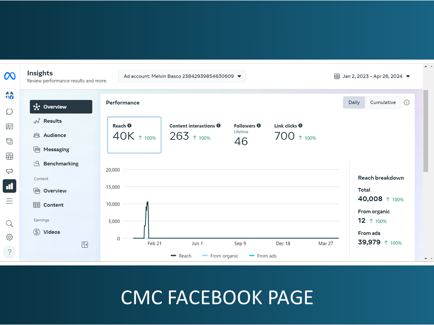Click the Feb 21 axis label
The height and width of the screenshot is (325, 434).
point(155,243)
